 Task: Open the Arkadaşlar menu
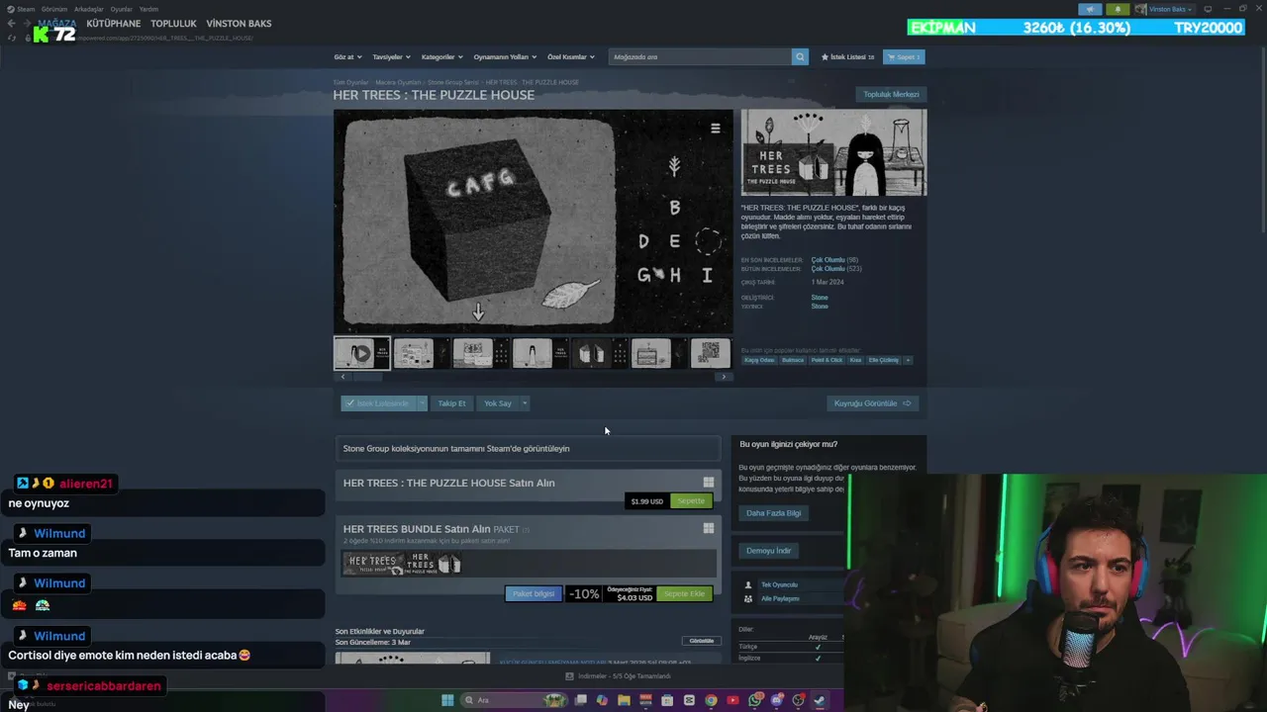coord(88,9)
